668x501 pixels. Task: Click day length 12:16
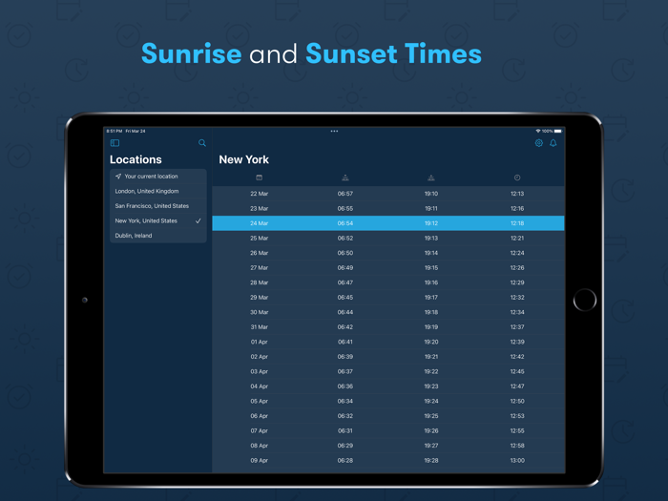pyautogui.click(x=517, y=208)
